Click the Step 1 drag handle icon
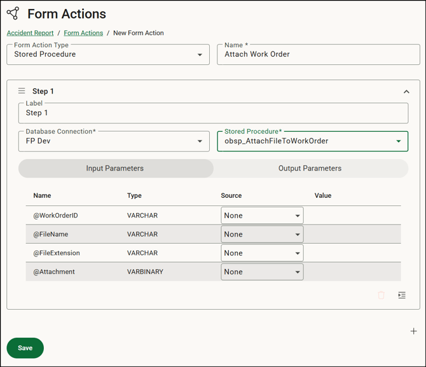 (22, 91)
